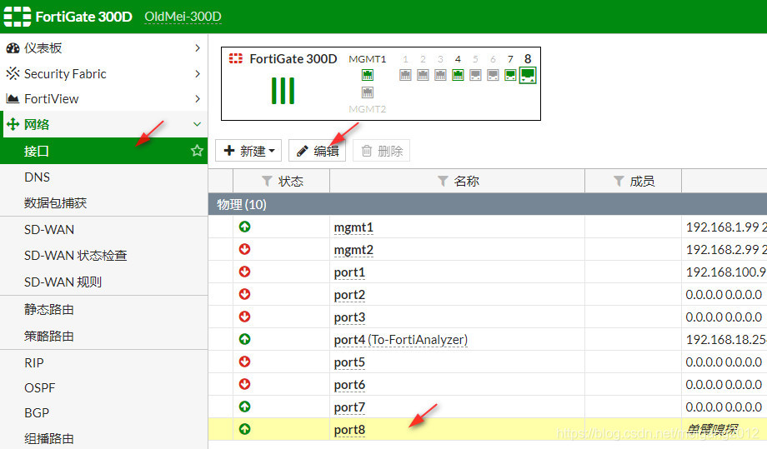Open the OldMei-300D hostname link
The height and width of the screenshot is (449, 767).
coord(183,17)
